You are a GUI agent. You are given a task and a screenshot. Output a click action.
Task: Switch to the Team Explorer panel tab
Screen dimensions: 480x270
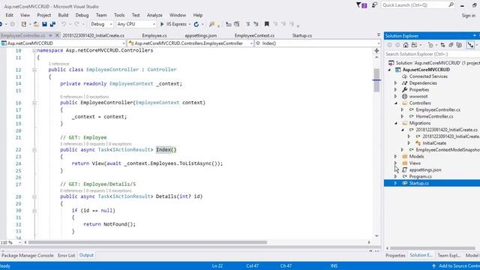point(448,255)
